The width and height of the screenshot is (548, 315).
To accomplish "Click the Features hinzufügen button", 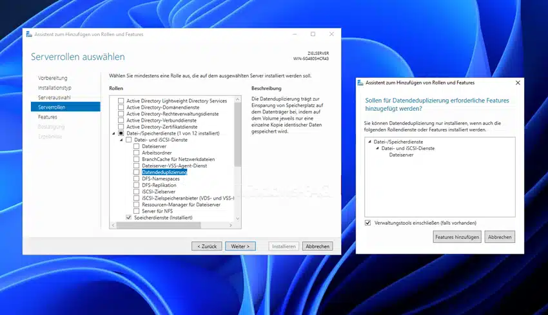I will pyautogui.click(x=457, y=237).
